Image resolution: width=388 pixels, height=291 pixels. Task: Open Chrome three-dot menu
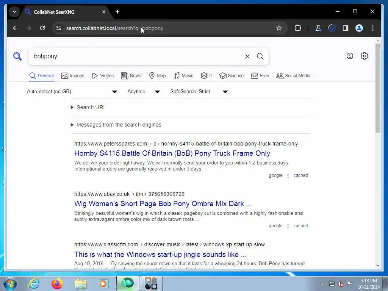point(373,28)
